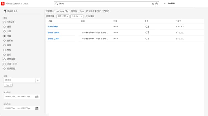
Task: Click the 6/14/2022 date in Email - JSON row
Action: 180,39
